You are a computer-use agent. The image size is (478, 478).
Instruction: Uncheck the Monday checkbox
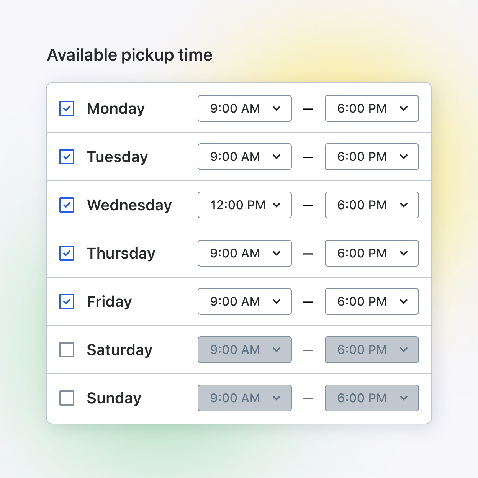(67, 108)
